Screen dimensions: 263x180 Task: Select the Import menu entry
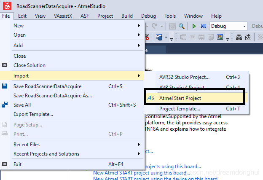coord(72,75)
